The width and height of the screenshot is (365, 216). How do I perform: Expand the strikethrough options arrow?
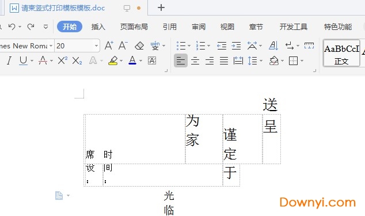click(51, 61)
